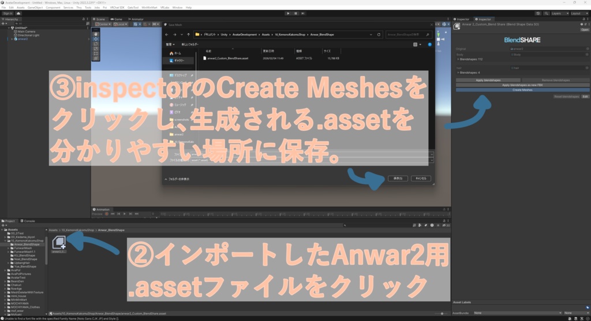Click the Edit button in Inspector
591x321 pixels.
[x=585, y=97]
